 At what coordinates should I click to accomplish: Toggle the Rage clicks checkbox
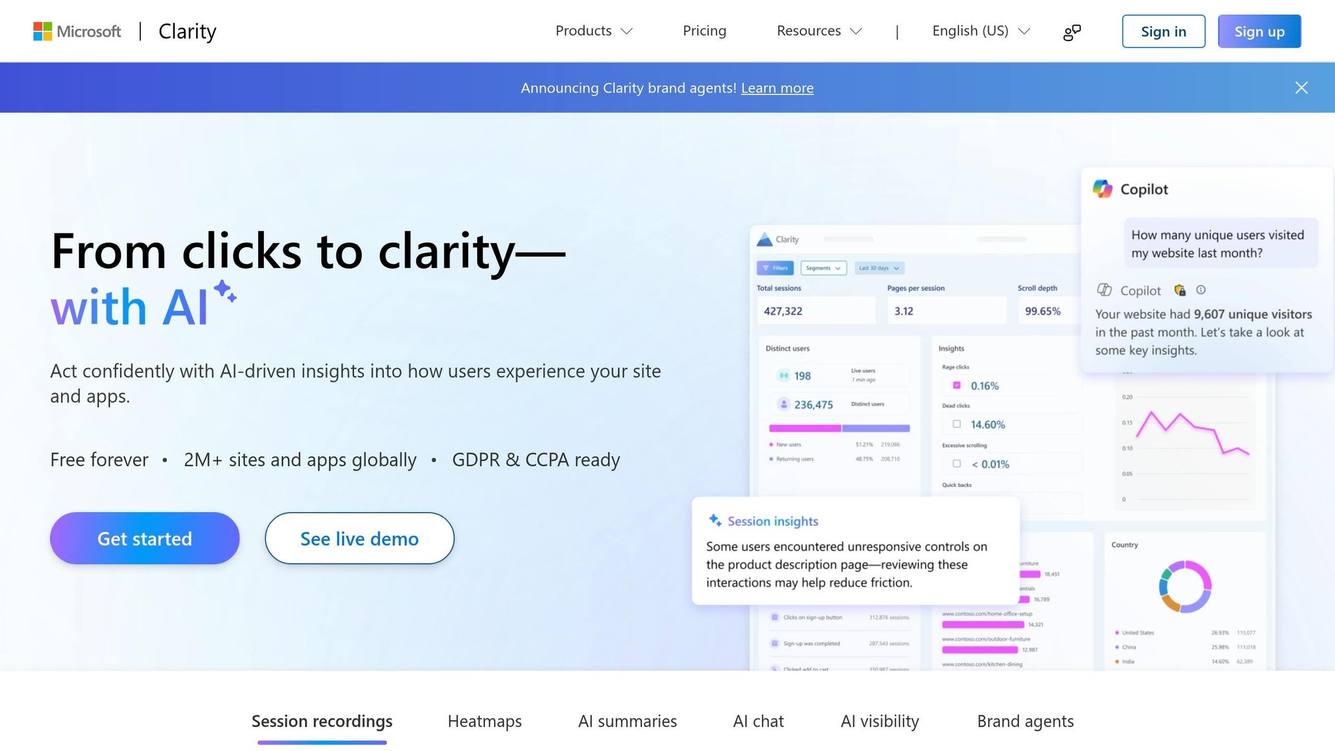tap(956, 385)
